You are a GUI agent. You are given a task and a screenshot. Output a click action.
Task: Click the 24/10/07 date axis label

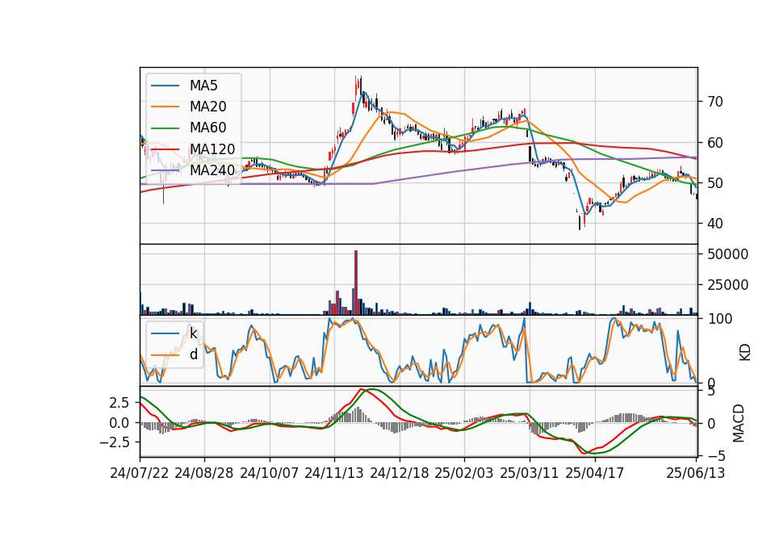click(270, 473)
